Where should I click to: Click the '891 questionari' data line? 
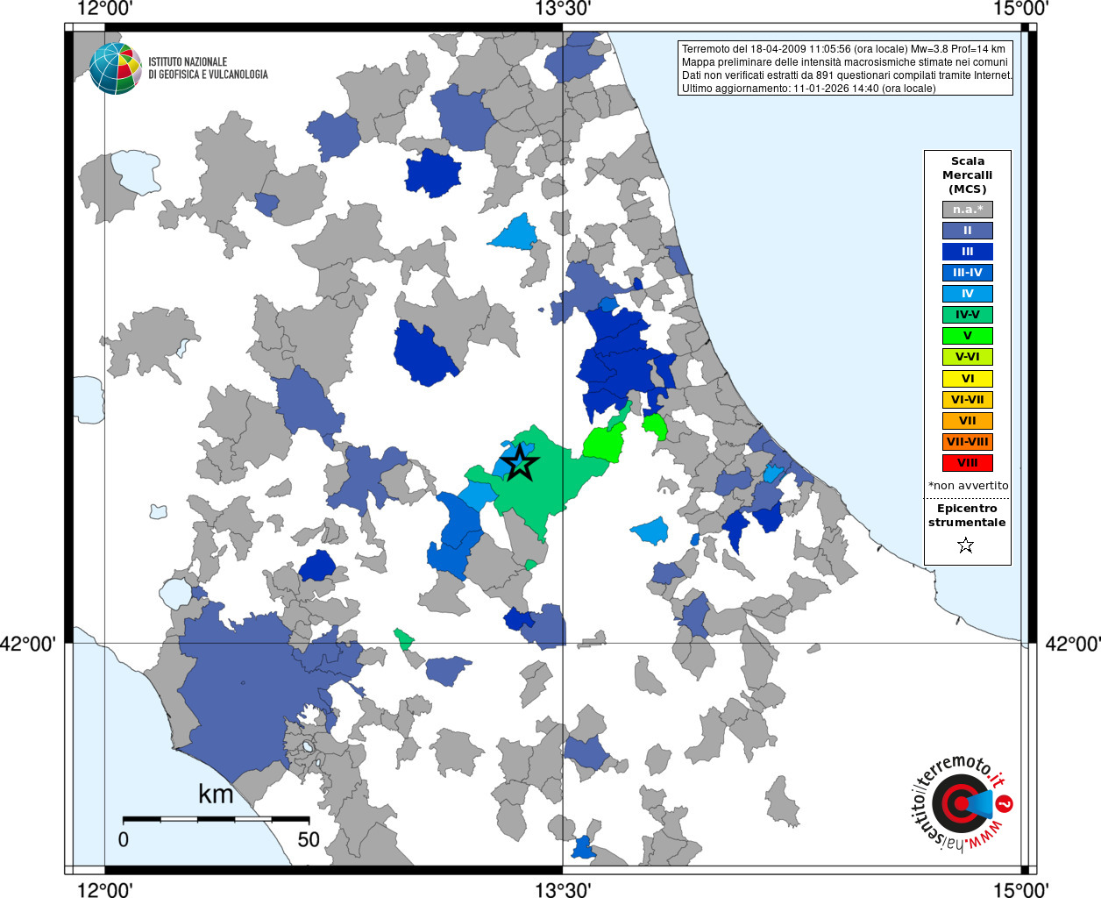tap(847, 75)
